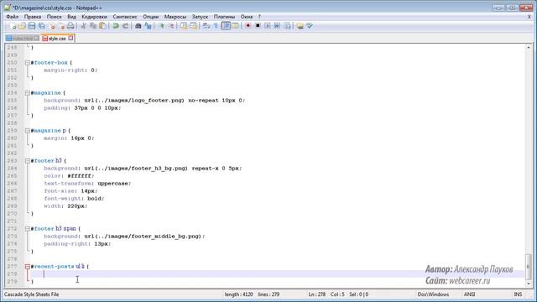Viewport: 537px width, 302px height.
Task: Open the Опции menu
Action: 151,17
